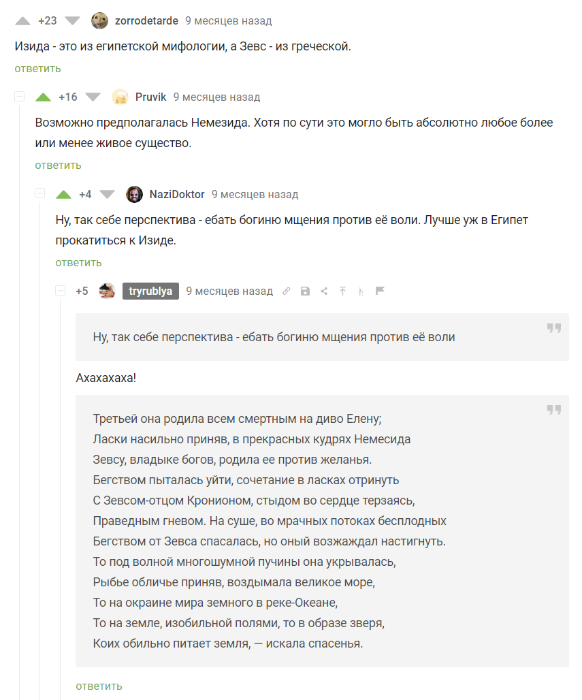Collapse tryrublya's comment branch
Viewport: 582px width, 700px height.
point(61,291)
